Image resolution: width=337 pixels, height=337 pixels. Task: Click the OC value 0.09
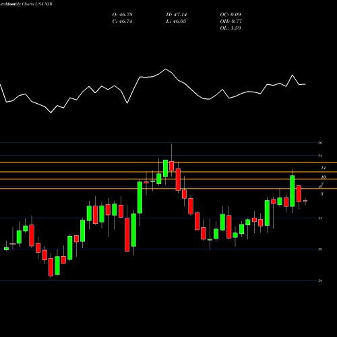coord(236,15)
